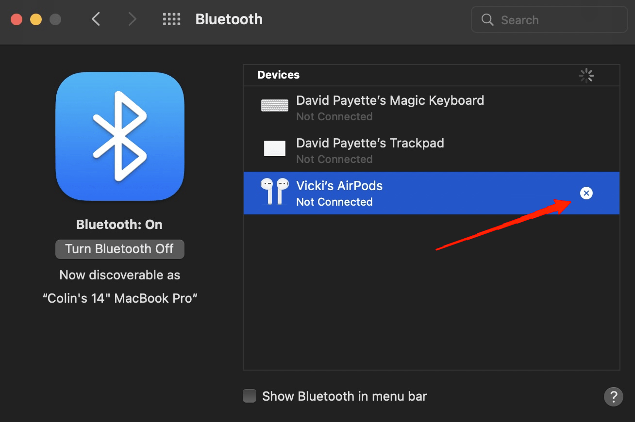
Task: Navigate forward with the right chevron
Action: (x=132, y=19)
